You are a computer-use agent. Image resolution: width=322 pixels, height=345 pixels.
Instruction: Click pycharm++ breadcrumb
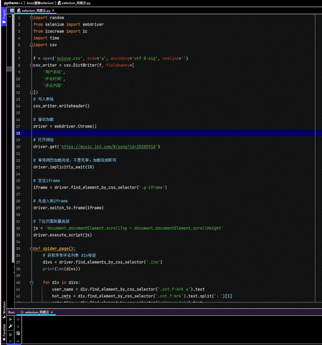tap(13, 3)
